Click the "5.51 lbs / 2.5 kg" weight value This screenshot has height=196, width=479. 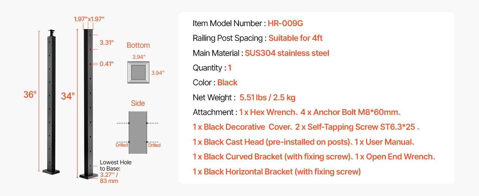coord(267,97)
